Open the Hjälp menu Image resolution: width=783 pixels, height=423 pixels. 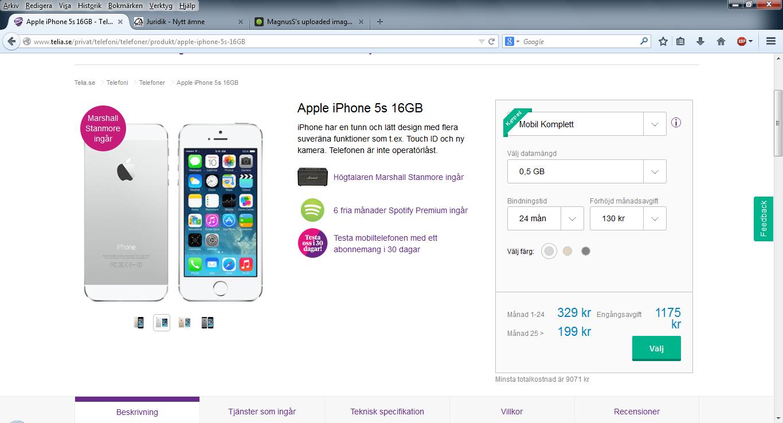(x=187, y=6)
